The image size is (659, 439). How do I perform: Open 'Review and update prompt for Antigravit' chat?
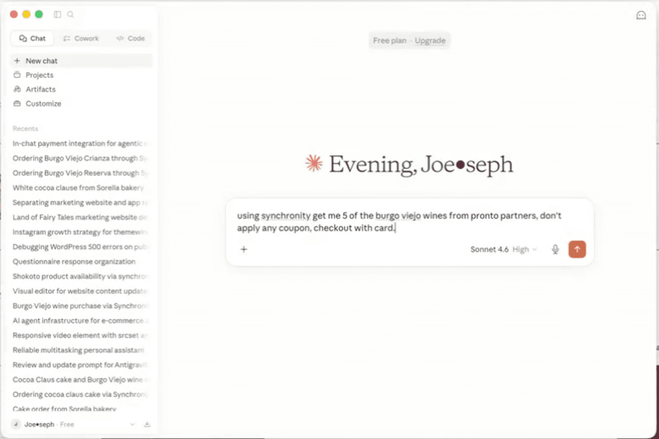pyautogui.click(x=81, y=365)
